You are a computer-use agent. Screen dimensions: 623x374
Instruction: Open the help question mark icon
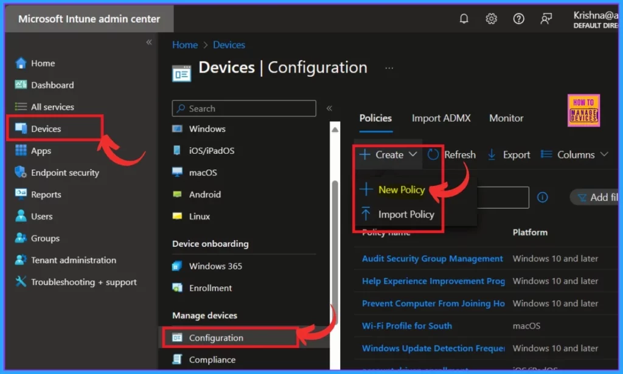(518, 19)
